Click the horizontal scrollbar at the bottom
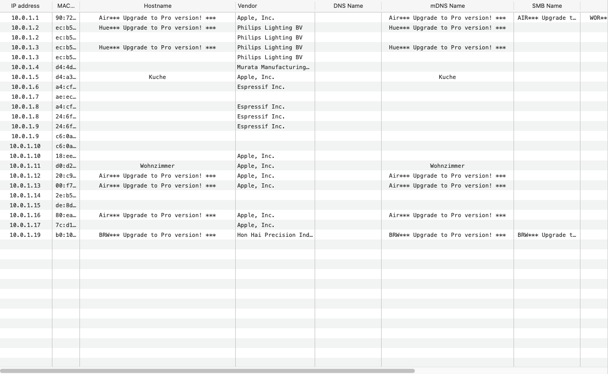 coord(208,371)
